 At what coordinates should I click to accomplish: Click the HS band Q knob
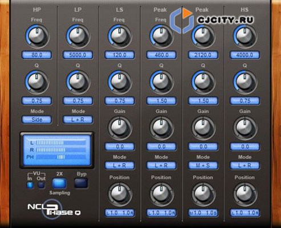pos(245,82)
